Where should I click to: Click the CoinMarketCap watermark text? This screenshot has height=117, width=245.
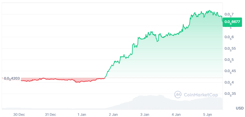click(201, 95)
